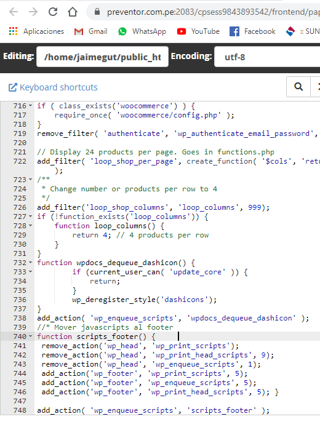This screenshot has height=422, width=320.
Task: Select line number 748 in gutter
Action: point(20,410)
